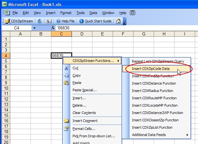Image resolution: width=198 pixels, height=144 pixels.
Task: Click the home icon in CDXZipStream toolbar
Action: pyautogui.click(x=118, y=21)
